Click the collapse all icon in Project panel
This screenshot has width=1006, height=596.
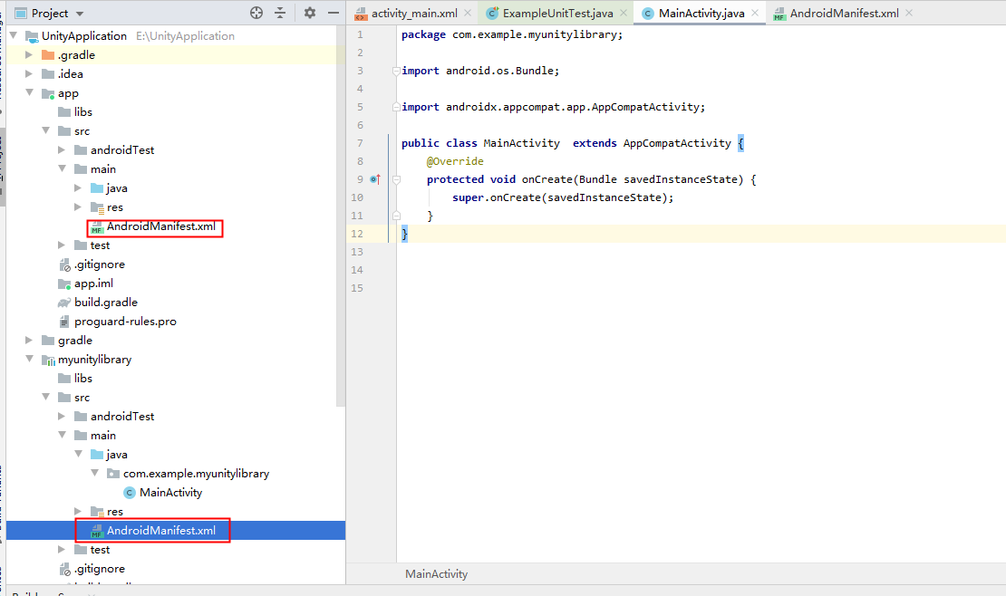(x=280, y=13)
